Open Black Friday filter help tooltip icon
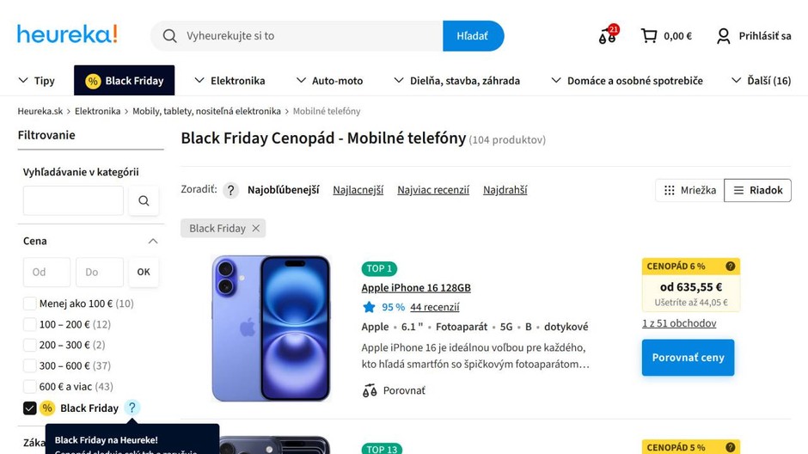This screenshot has height=454, width=808. tap(132, 408)
